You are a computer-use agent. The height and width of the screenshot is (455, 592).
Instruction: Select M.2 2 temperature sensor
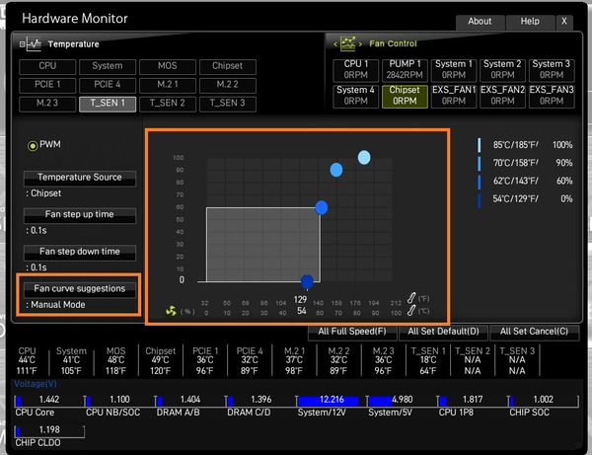[228, 85]
